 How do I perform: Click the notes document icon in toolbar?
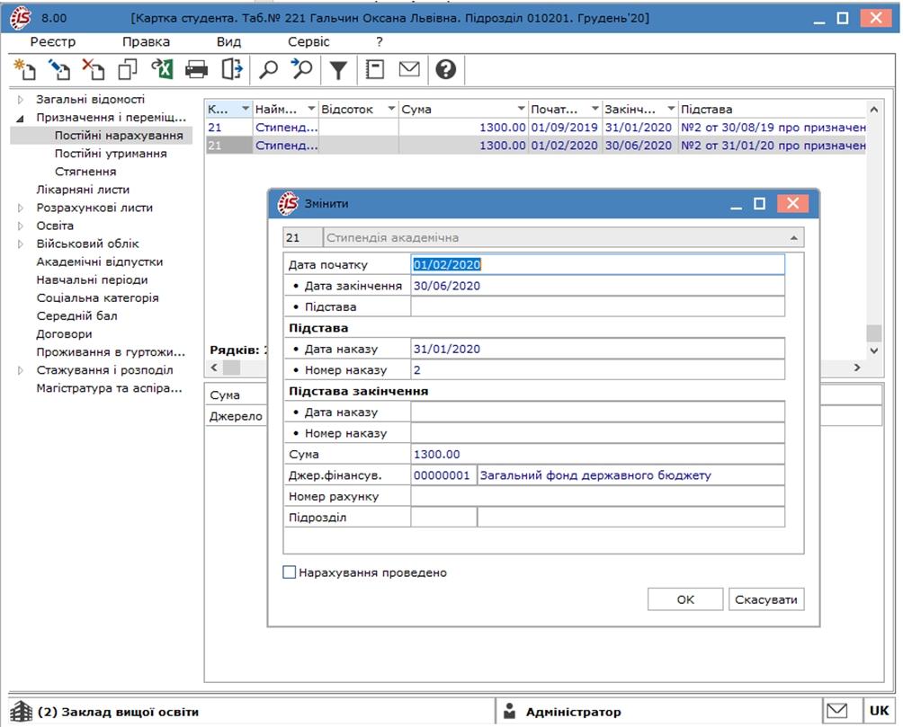tap(374, 69)
